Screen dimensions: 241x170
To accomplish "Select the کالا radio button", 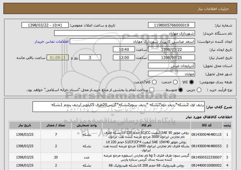I will (192, 82).
